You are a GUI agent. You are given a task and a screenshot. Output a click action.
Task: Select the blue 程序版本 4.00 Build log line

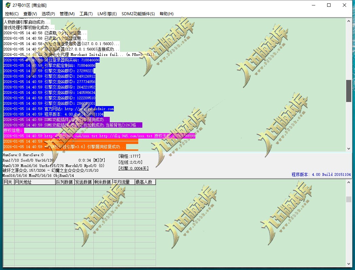coord(54,114)
